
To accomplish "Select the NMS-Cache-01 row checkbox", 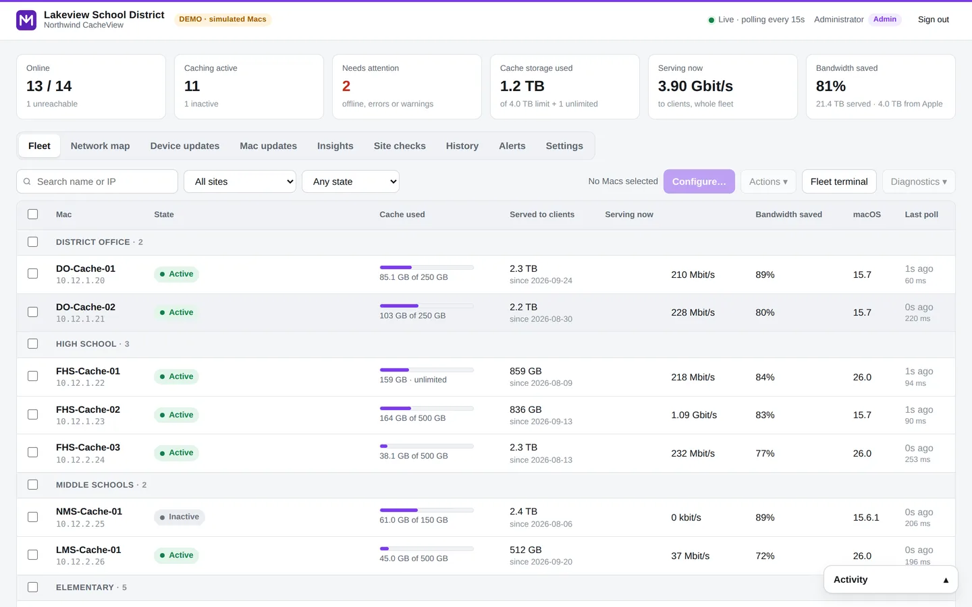I will [x=32, y=517].
